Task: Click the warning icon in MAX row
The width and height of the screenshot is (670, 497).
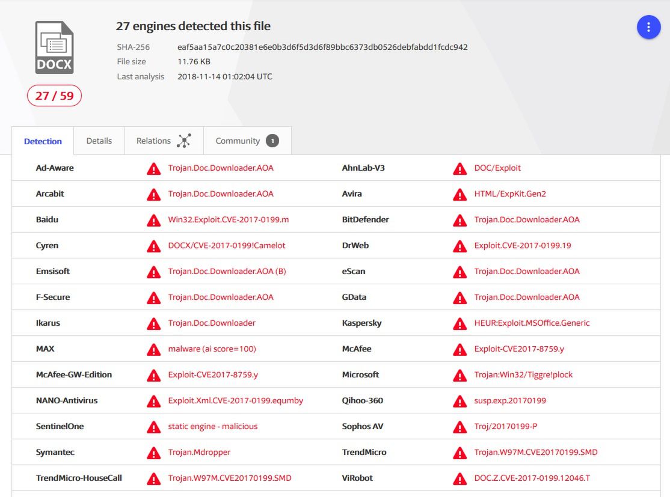Action: pyautogui.click(x=154, y=349)
